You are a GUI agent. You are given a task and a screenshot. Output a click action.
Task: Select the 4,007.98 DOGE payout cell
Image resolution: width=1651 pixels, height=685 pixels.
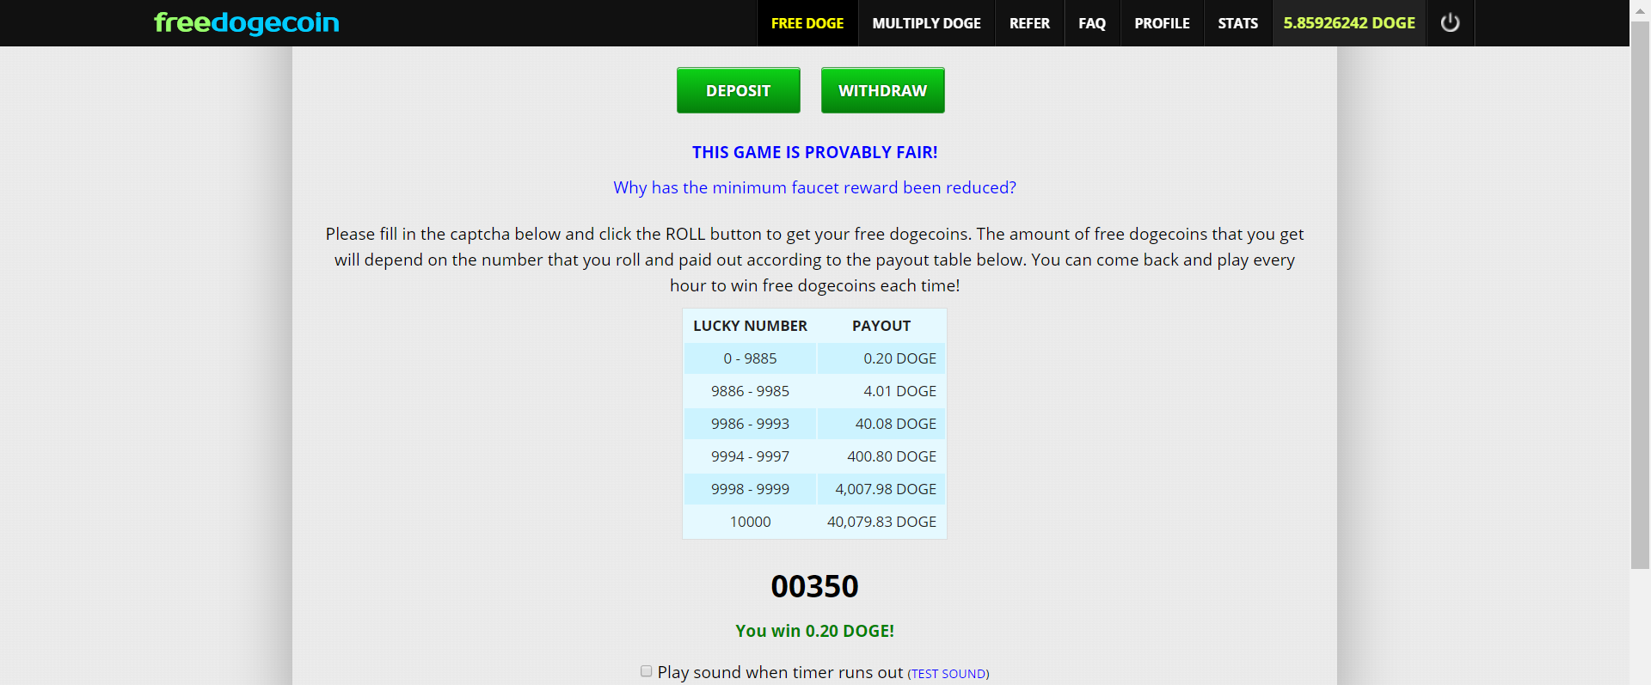click(881, 489)
